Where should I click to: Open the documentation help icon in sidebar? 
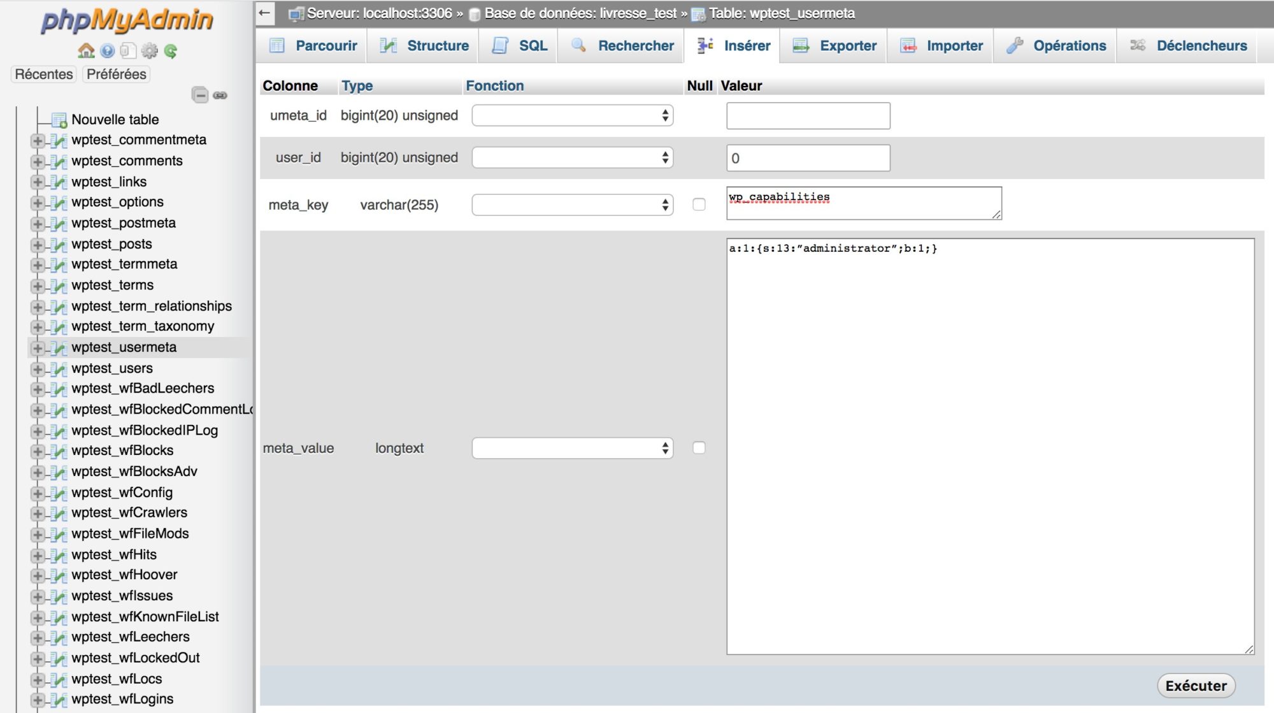(x=108, y=51)
